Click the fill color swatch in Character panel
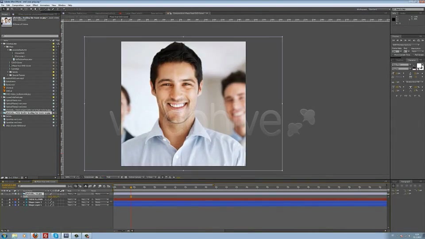Image resolution: width=425 pixels, height=239 pixels. click(x=419, y=66)
